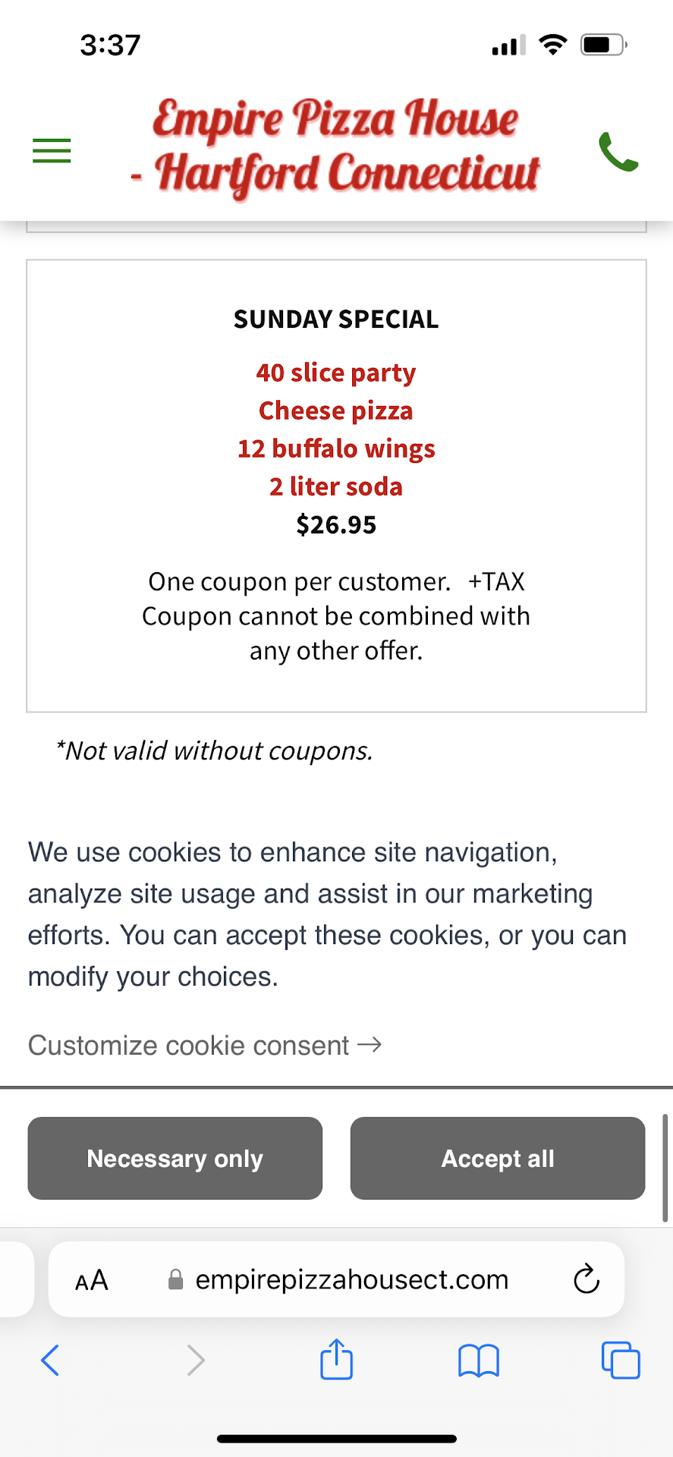Tap the green phone call icon

(x=618, y=151)
